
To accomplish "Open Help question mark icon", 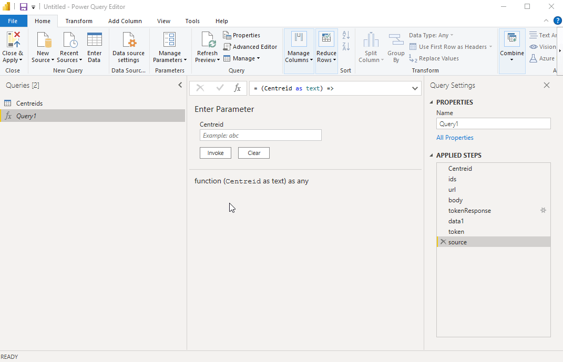I will point(558,21).
